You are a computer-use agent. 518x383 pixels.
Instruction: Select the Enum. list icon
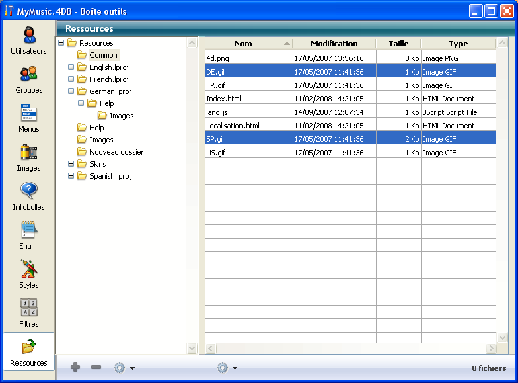[x=28, y=230]
